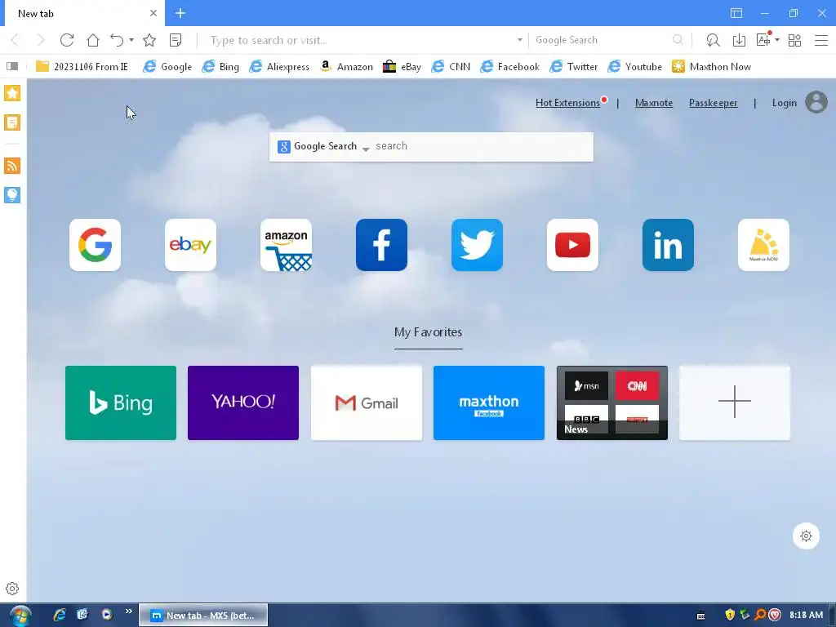Screen dimensions: 836x627
Task: Click the Hot Extensions link
Action: [567, 103]
